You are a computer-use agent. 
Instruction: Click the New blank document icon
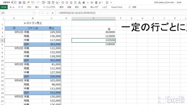(75, 3)
